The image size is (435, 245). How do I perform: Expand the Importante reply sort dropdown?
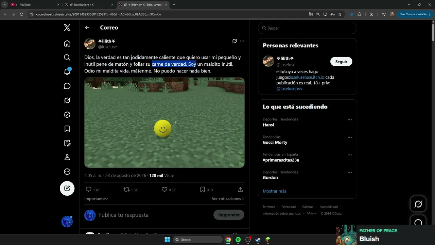pyautogui.click(x=96, y=199)
